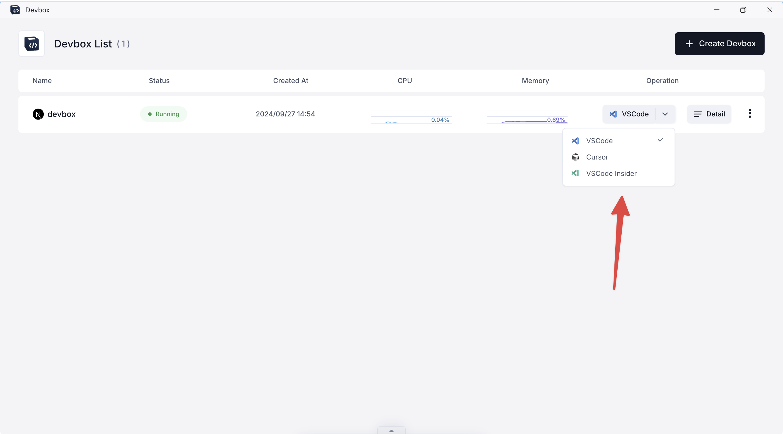Select the checked VSCode option
Viewport: 783px width, 434px height.
[x=599, y=141]
